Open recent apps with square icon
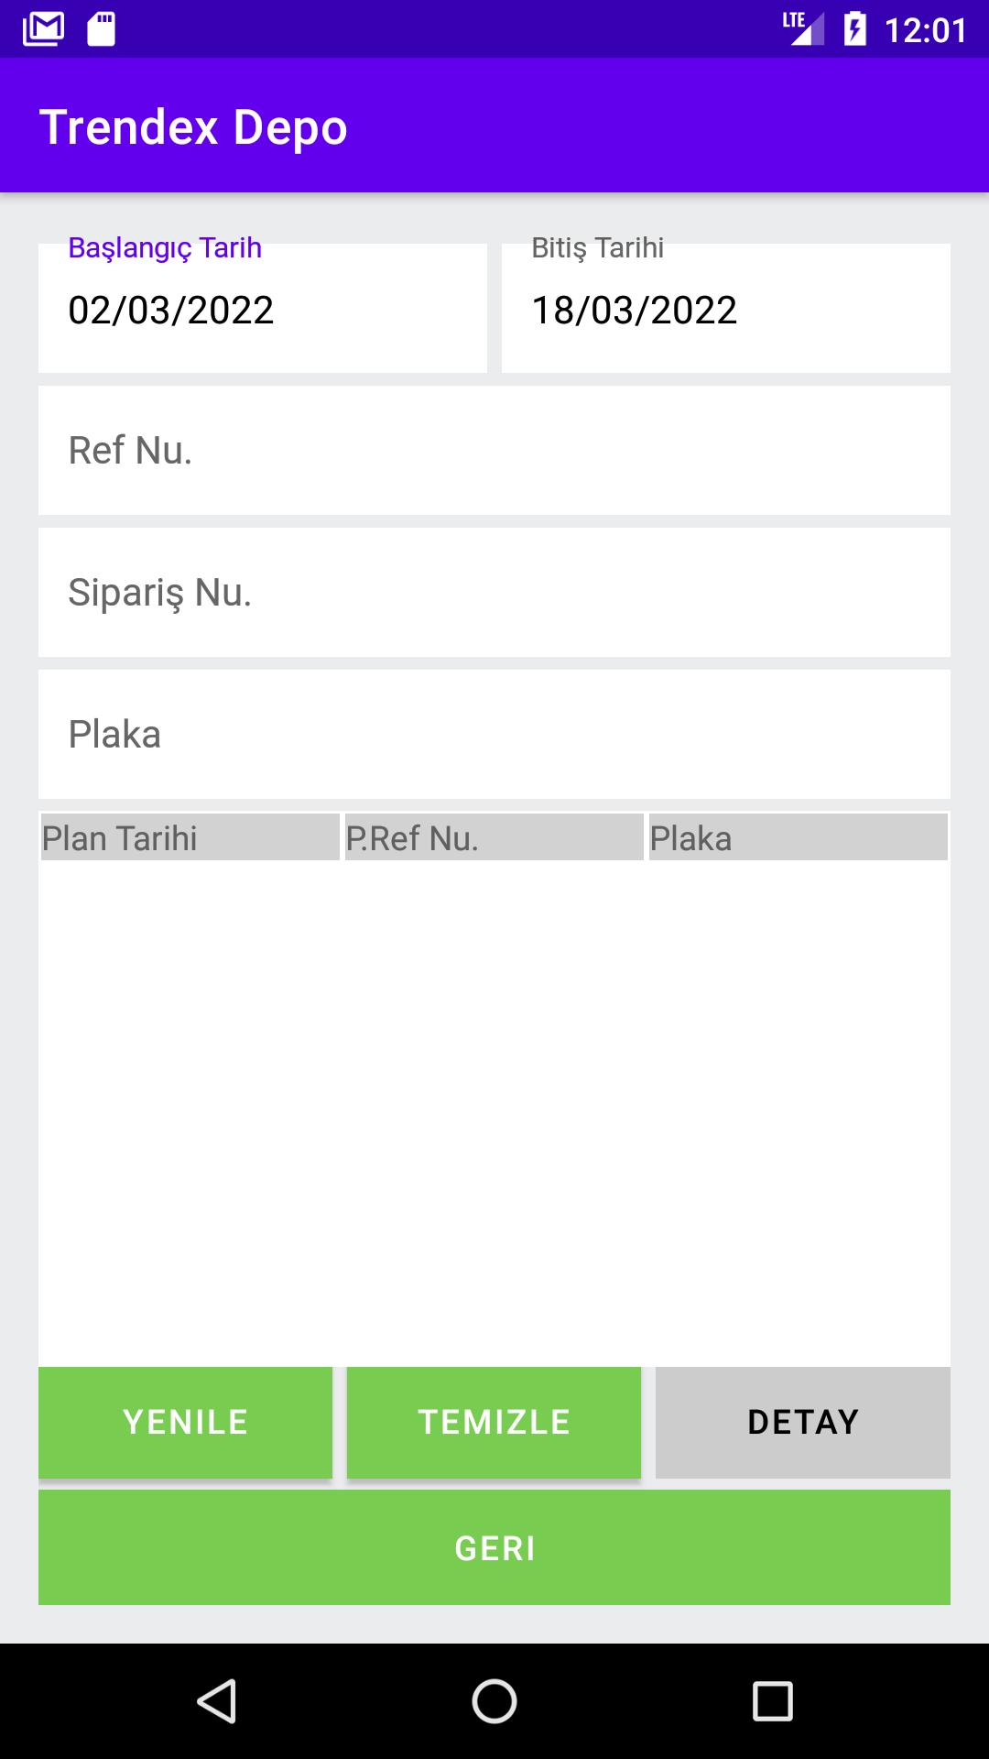 click(x=772, y=1701)
